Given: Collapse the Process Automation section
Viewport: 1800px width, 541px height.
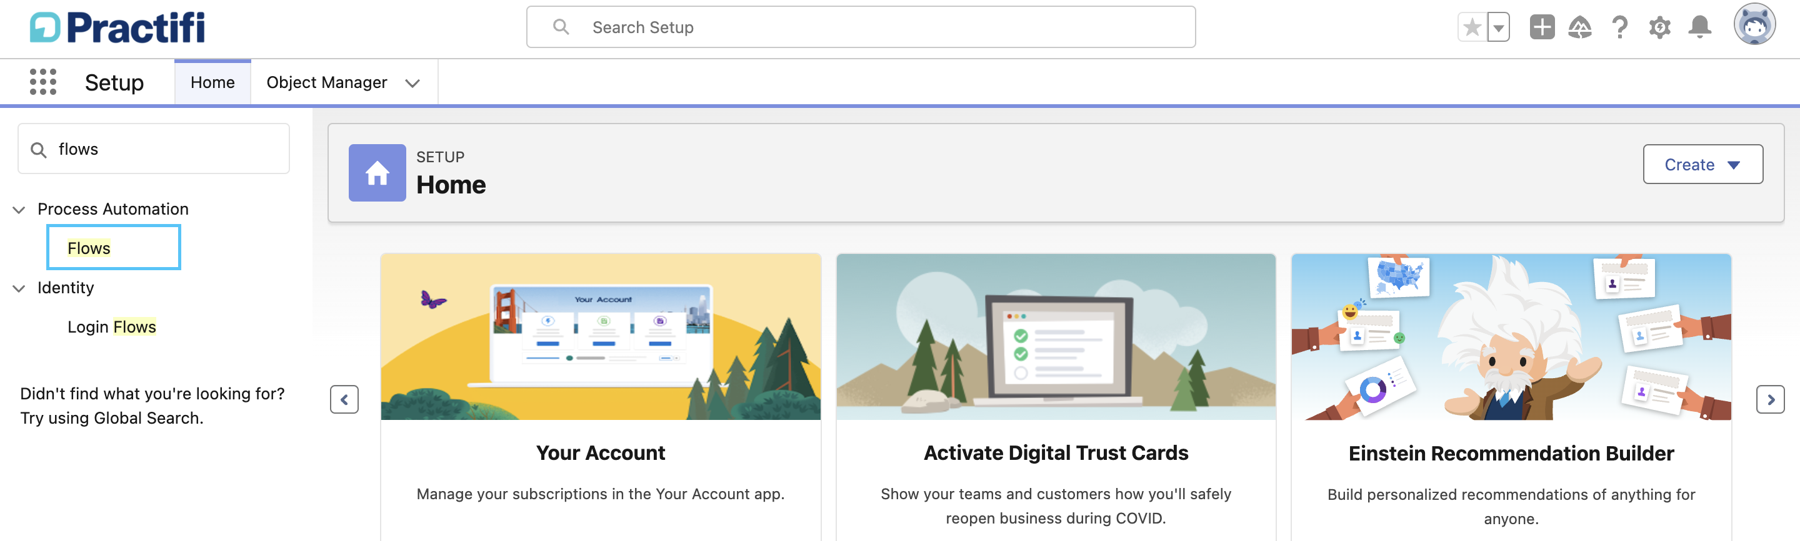Looking at the screenshot, I should click(19, 210).
